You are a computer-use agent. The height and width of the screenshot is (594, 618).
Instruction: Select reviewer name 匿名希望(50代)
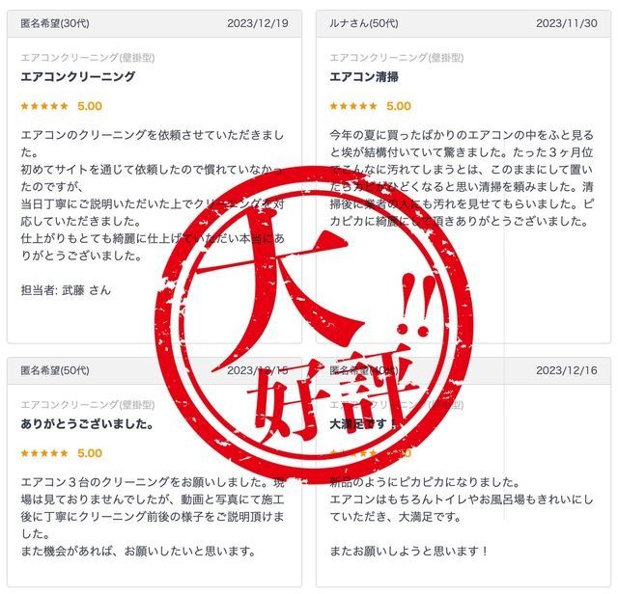click(55, 370)
